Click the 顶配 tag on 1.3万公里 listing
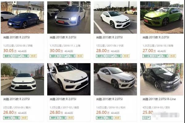Viewport: 185px width, 123px height. coord(63,118)
